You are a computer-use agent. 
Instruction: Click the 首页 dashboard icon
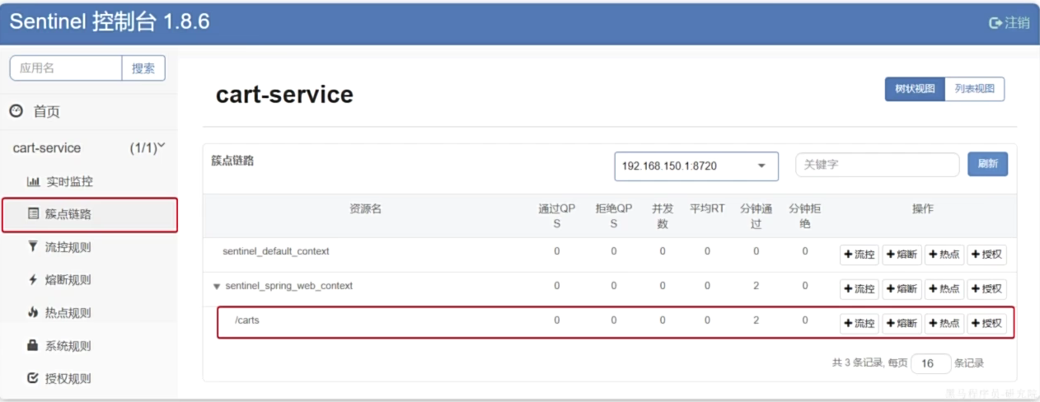pos(16,111)
